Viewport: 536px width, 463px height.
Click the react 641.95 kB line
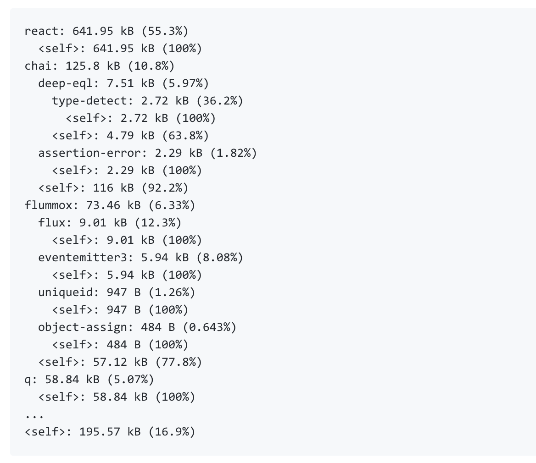pos(106,31)
